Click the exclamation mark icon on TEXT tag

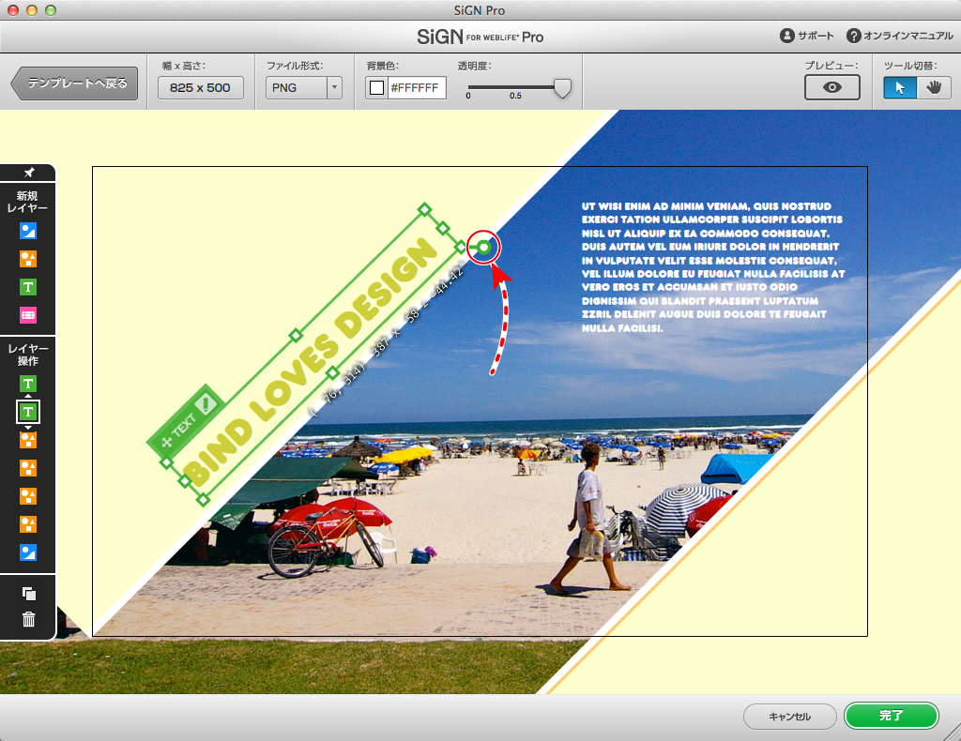[206, 403]
